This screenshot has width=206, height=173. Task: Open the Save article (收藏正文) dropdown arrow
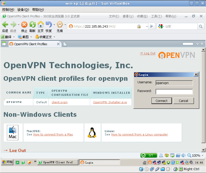click(x=54, y=37)
